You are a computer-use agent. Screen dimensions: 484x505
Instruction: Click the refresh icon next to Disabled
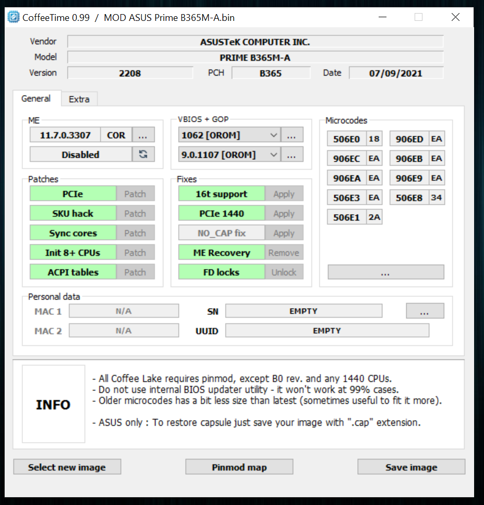(143, 154)
